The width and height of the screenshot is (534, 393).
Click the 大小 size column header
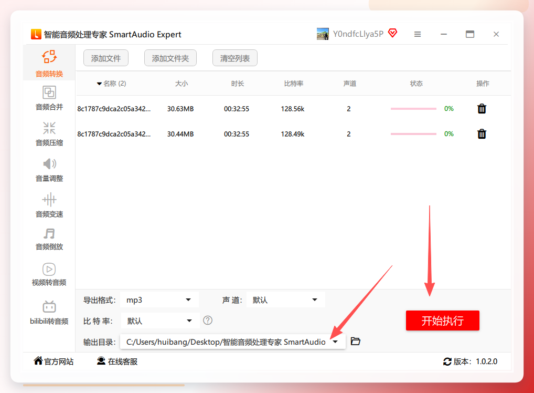(181, 84)
